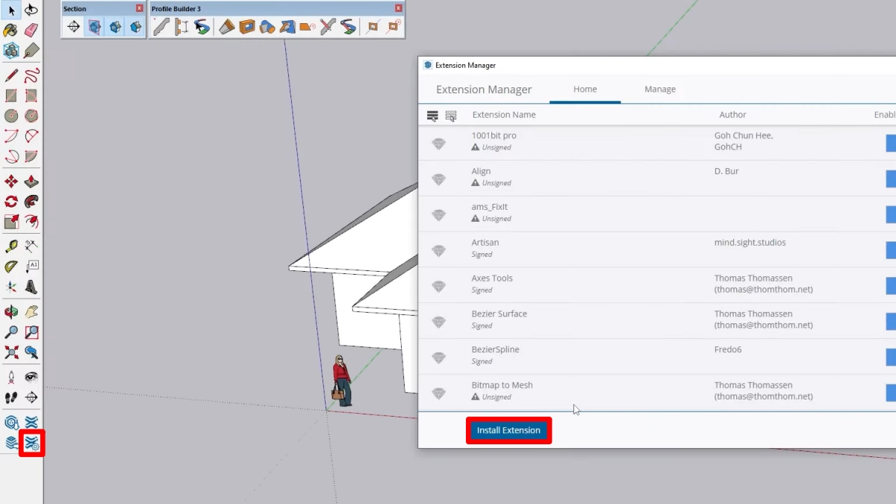Toggle the BezierSpline enable switch
This screenshot has width=896, height=504.
(891, 357)
